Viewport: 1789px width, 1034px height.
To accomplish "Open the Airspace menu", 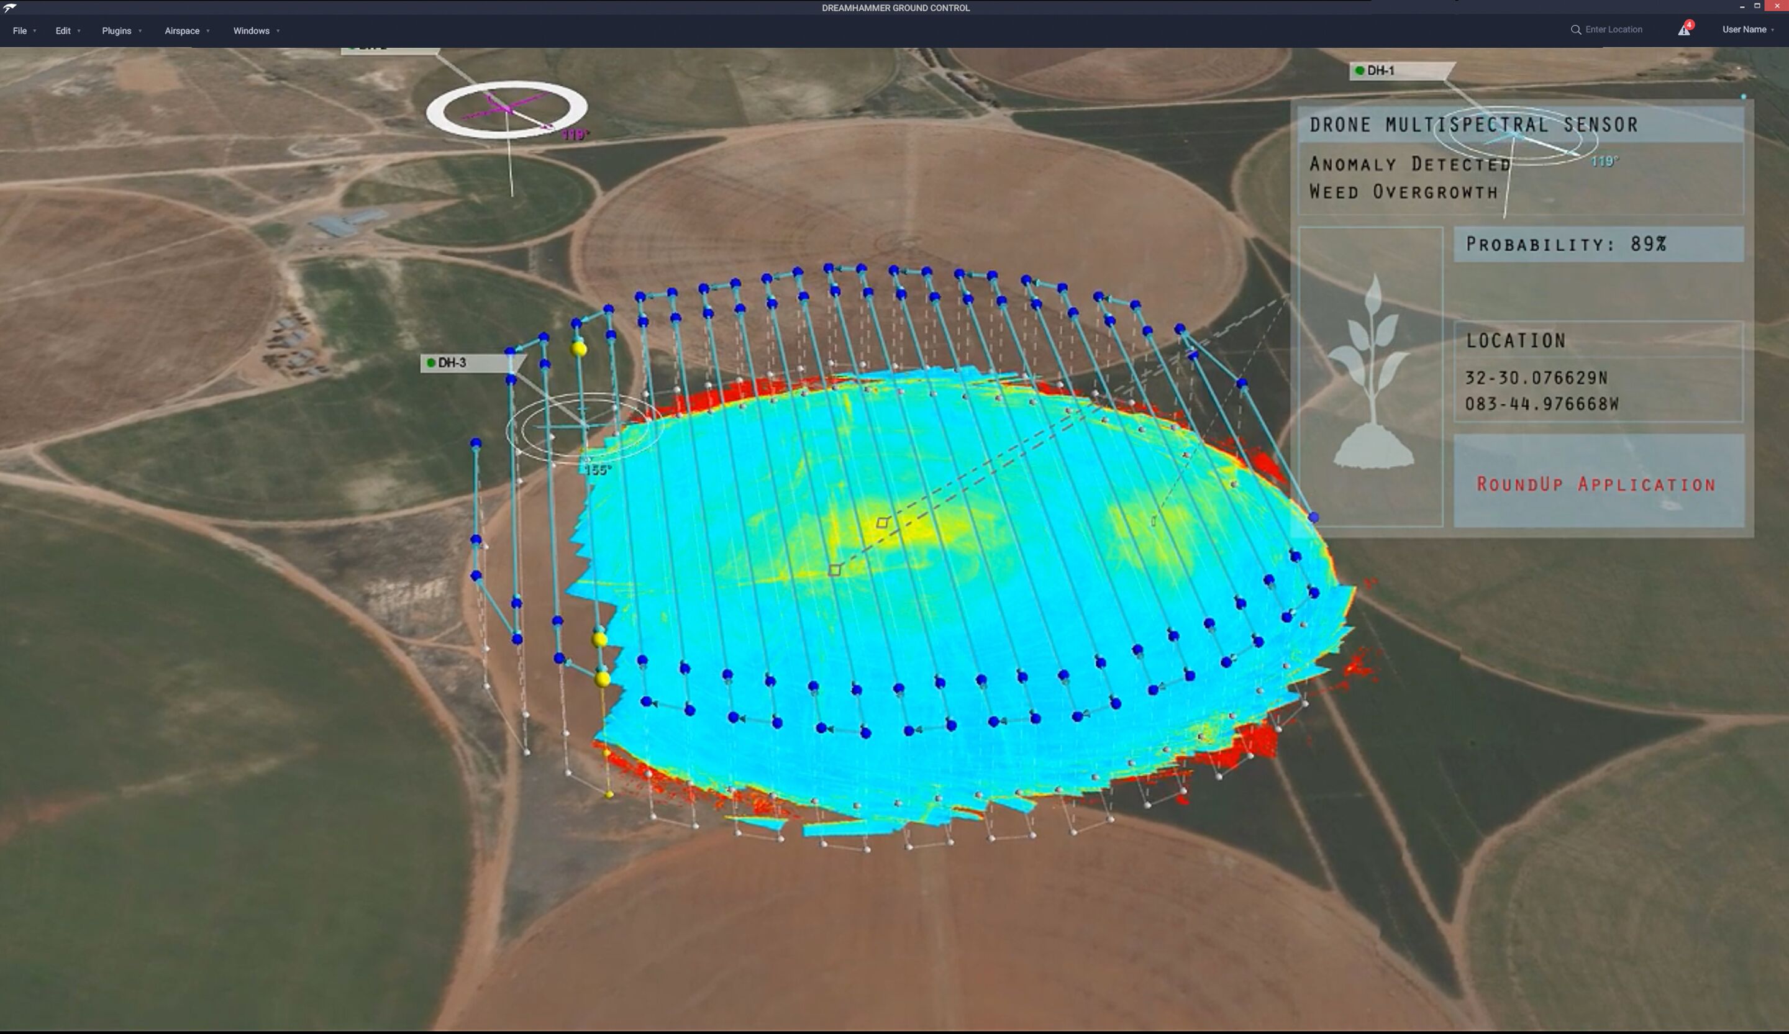I will click(x=187, y=30).
